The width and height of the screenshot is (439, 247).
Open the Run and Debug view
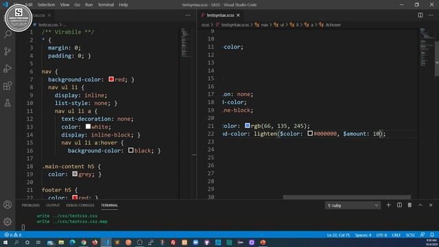(8, 69)
